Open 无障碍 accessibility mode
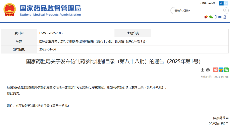The width and height of the screenshot is (230, 129). point(203,3)
